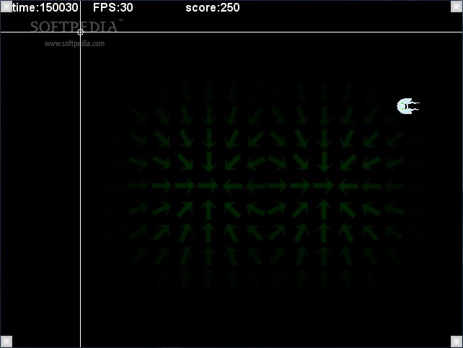Click the white spaceship sprite
Image resolution: width=463 pixels, height=348 pixels.
click(x=408, y=106)
